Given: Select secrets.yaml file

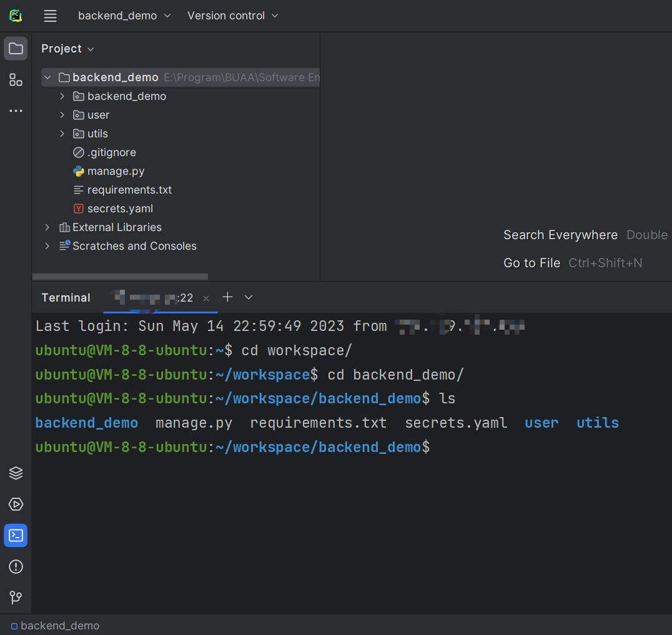Looking at the screenshot, I should point(120,209).
